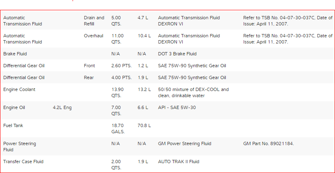Select the Front differential cell
This screenshot has height=173, width=335.
click(x=89, y=66)
